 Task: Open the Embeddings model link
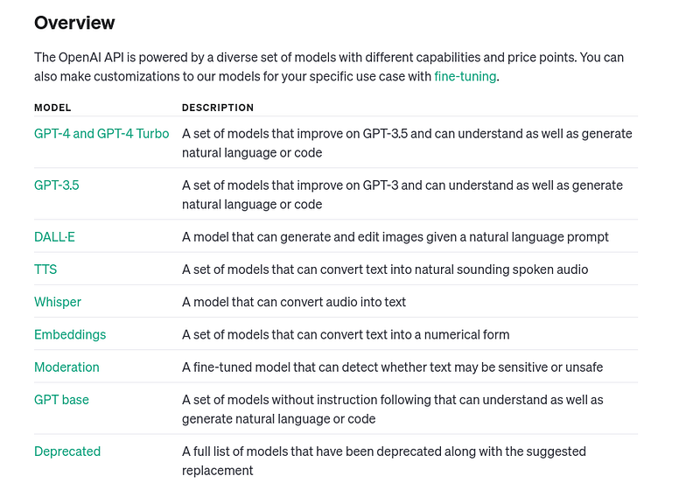coord(70,334)
